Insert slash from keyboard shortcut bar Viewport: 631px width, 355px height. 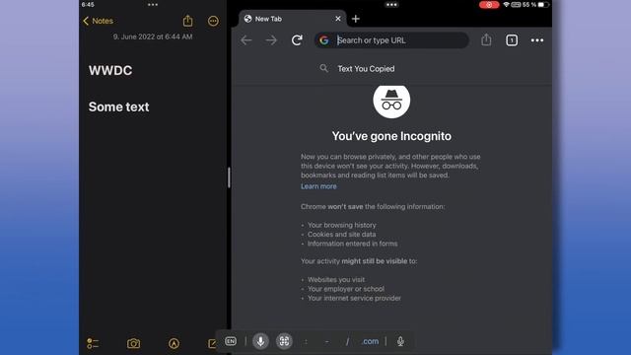[347, 341]
